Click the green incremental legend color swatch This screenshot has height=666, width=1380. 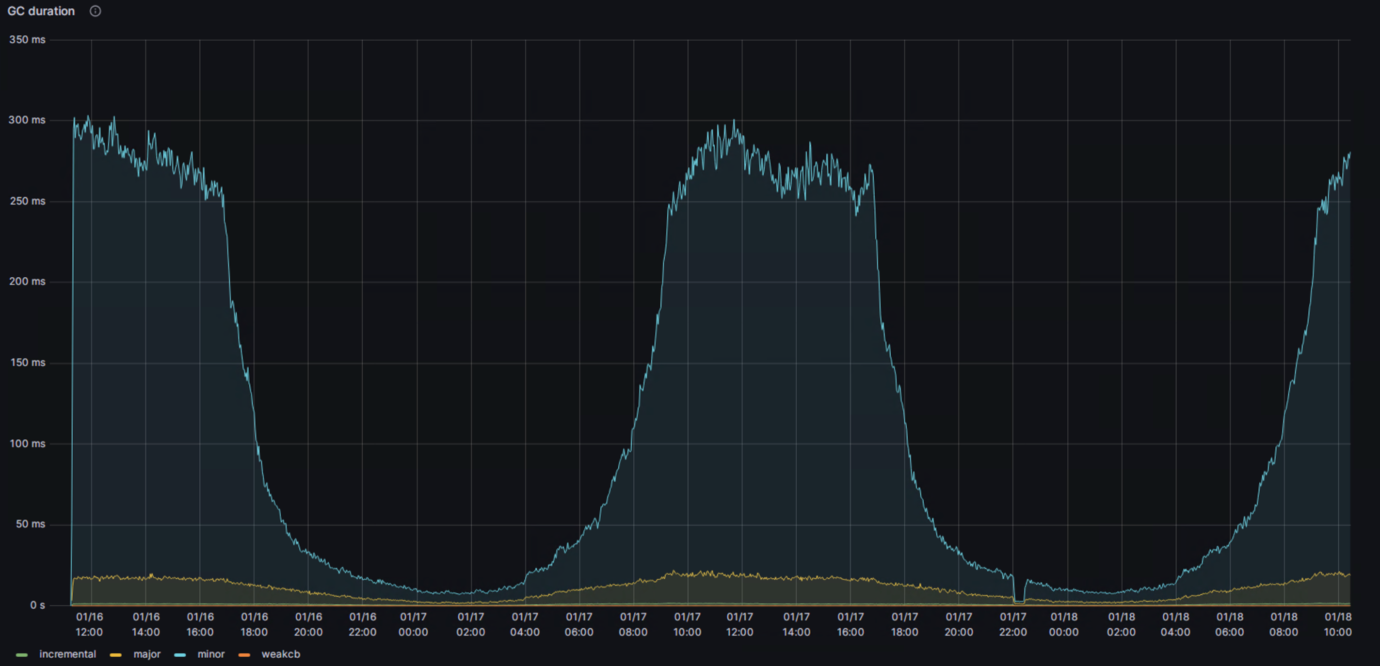click(x=22, y=655)
